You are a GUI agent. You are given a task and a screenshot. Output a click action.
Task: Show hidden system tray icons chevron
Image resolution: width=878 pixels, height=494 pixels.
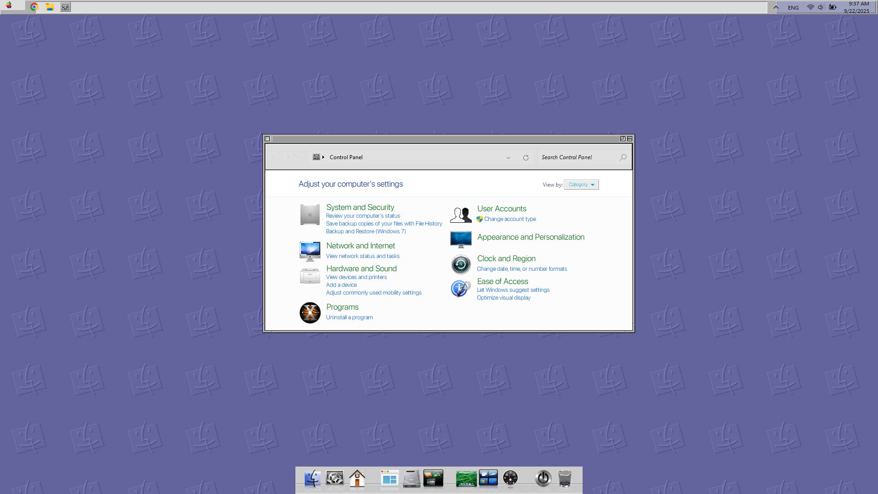776,7
